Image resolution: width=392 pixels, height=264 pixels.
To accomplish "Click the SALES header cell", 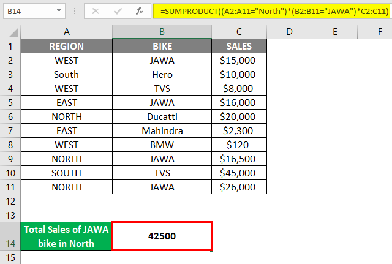I will 239,46.
